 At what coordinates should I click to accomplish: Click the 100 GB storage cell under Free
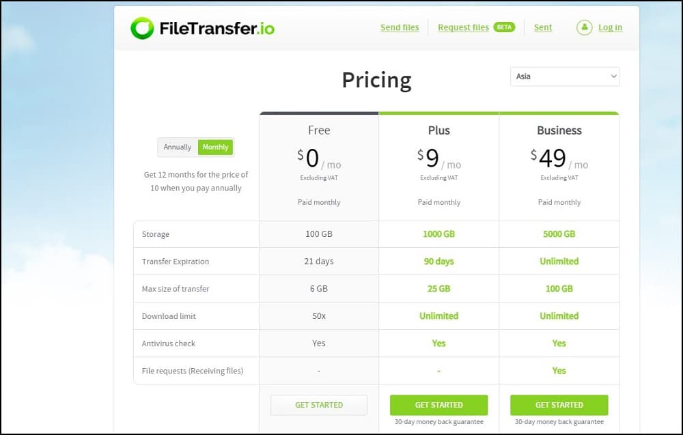pyautogui.click(x=319, y=234)
